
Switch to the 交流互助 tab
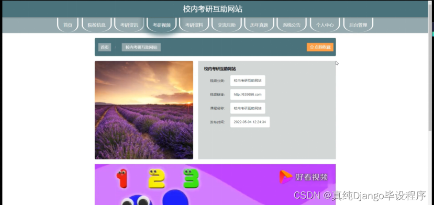[x=226, y=25]
